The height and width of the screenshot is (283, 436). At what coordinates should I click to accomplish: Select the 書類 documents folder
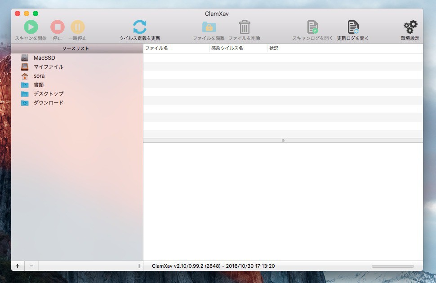tap(39, 85)
